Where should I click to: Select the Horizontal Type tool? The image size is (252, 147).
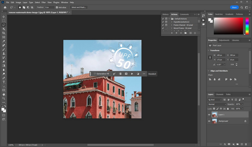click(4, 82)
